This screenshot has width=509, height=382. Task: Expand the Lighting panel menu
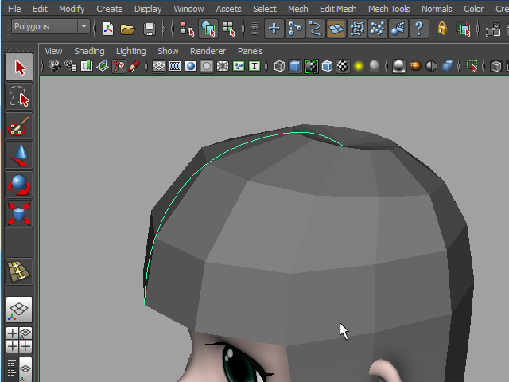[x=131, y=51]
